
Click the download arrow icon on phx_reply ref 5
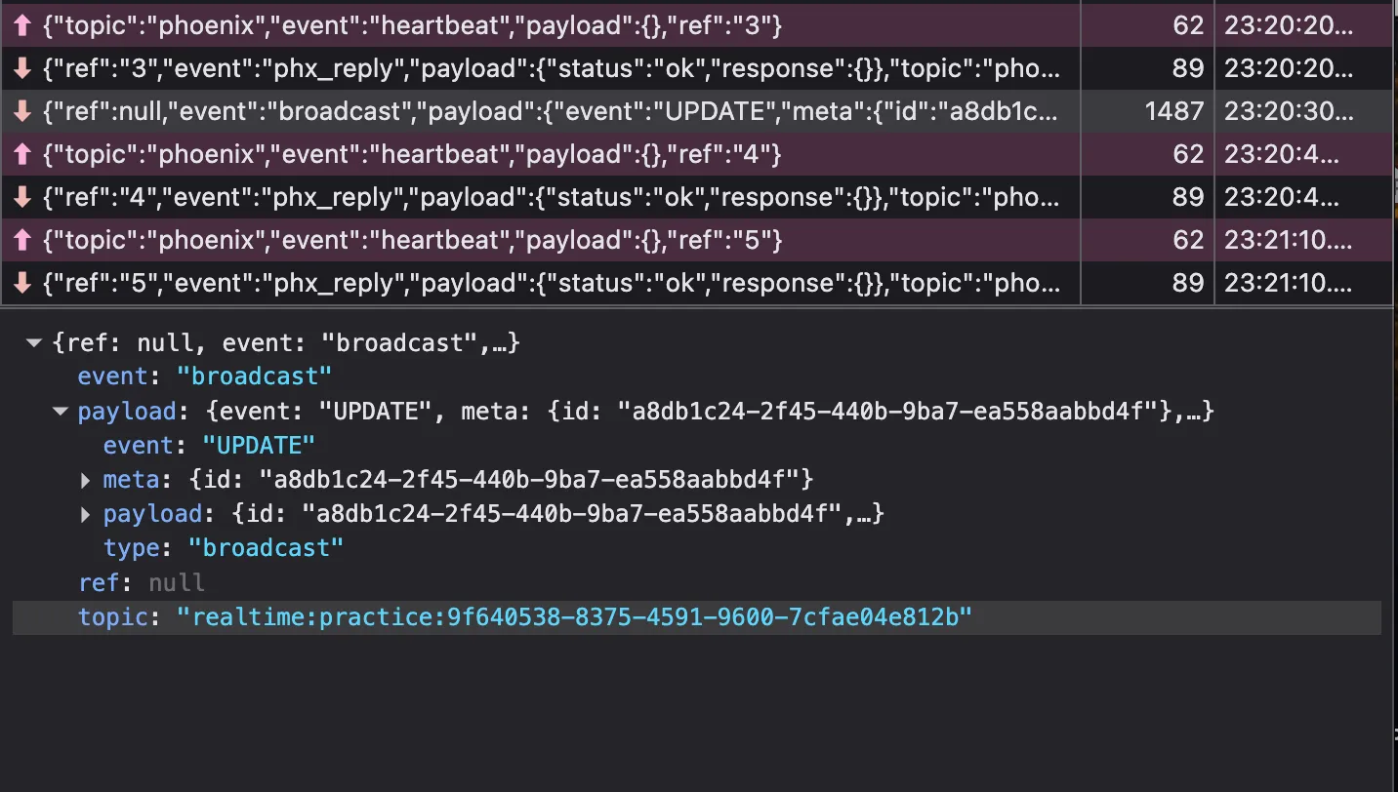[x=23, y=282]
